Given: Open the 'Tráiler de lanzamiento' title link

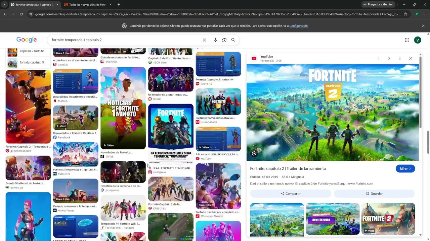Looking at the screenshot, I should coord(288,169).
